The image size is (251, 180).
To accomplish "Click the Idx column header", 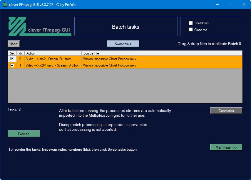I will click(21, 53).
